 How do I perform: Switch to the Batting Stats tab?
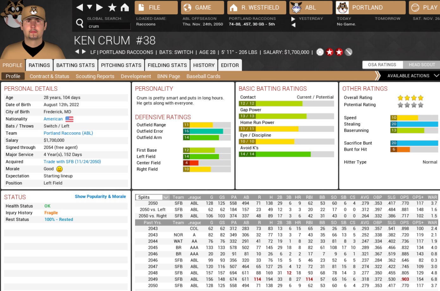[x=75, y=65]
